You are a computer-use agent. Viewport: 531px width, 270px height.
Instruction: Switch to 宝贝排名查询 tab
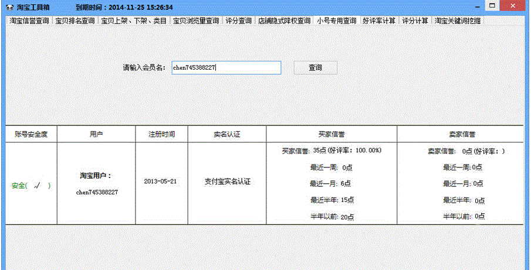pyautogui.click(x=75, y=20)
